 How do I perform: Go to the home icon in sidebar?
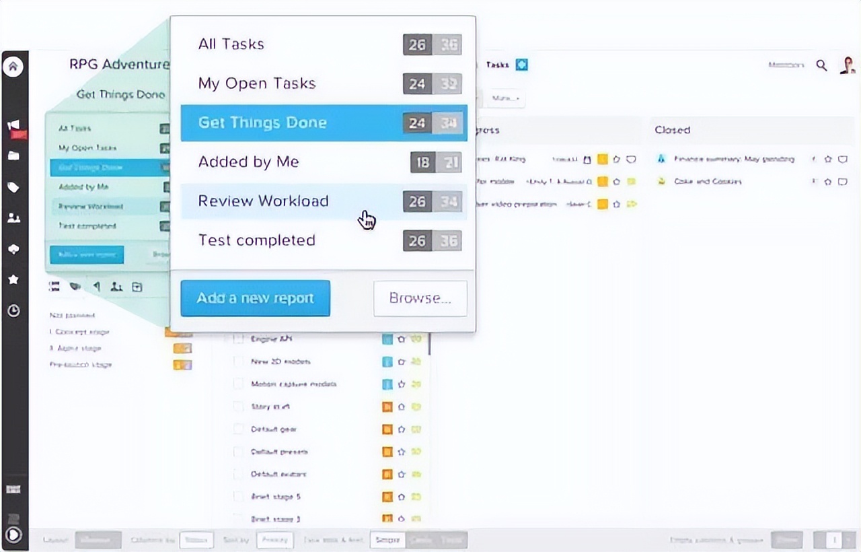[13, 67]
